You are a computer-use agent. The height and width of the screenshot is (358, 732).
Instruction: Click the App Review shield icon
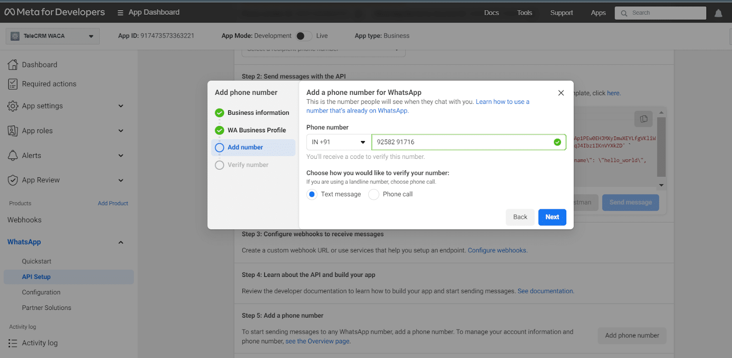pos(13,180)
